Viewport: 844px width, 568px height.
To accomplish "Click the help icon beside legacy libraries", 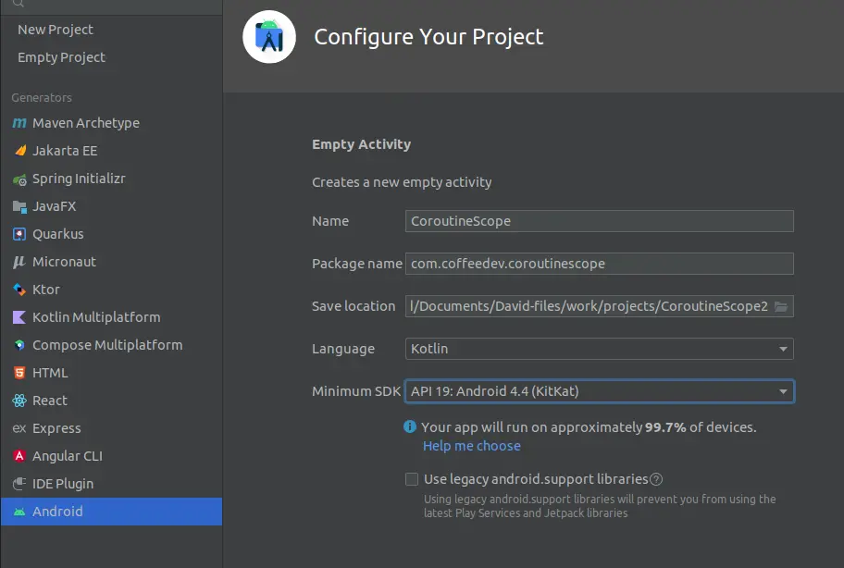I will [x=656, y=479].
